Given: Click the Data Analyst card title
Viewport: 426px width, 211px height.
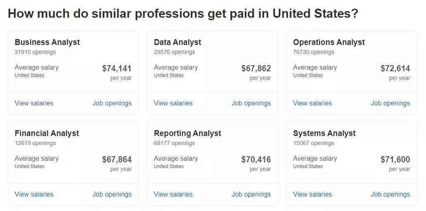Looking at the screenshot, I should 177,42.
